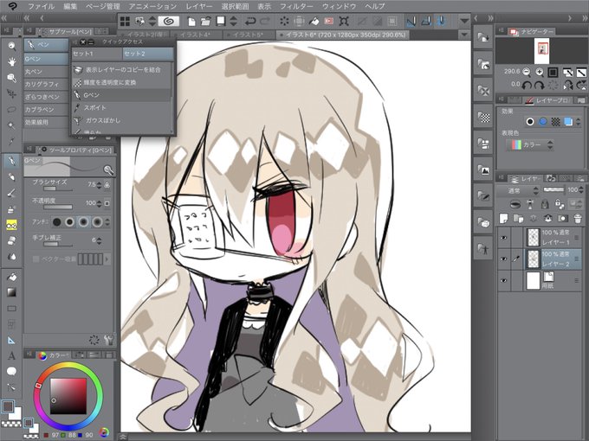Click the layer opacity slider
Screen dimensions: 589x441
point(553,189)
